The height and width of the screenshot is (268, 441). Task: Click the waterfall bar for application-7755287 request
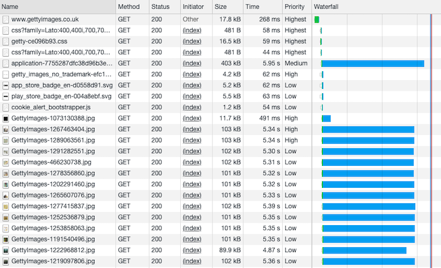[x=372, y=64]
